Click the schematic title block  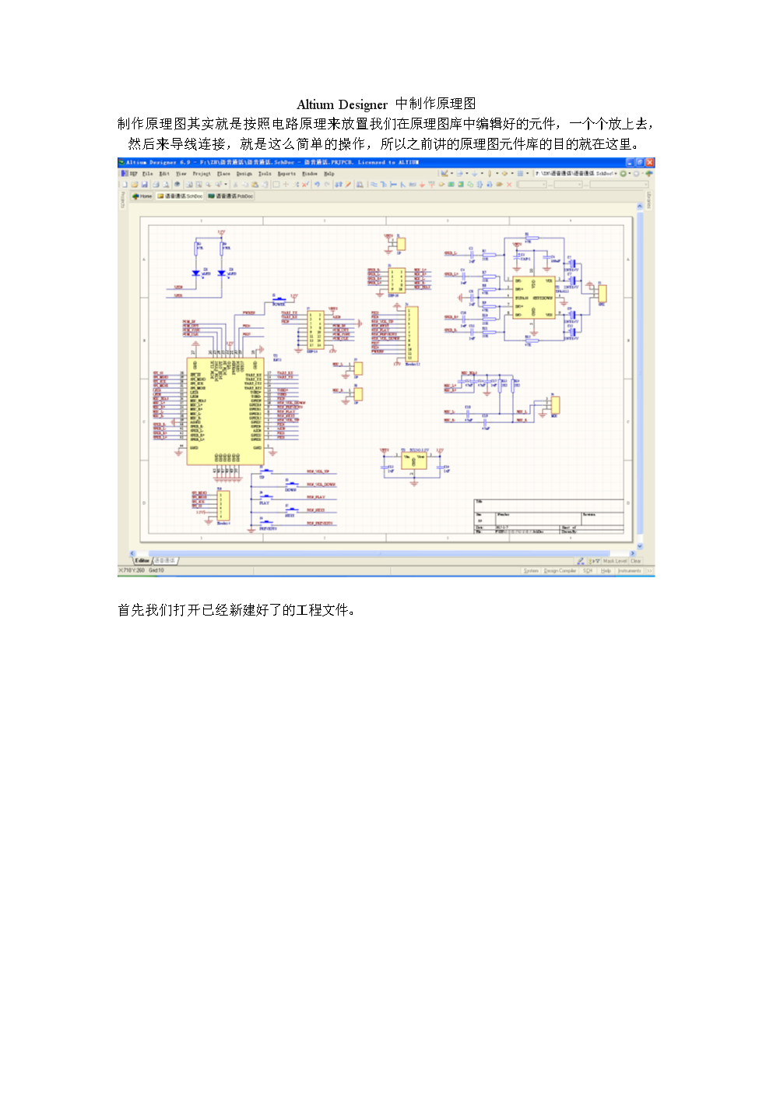coord(549,517)
